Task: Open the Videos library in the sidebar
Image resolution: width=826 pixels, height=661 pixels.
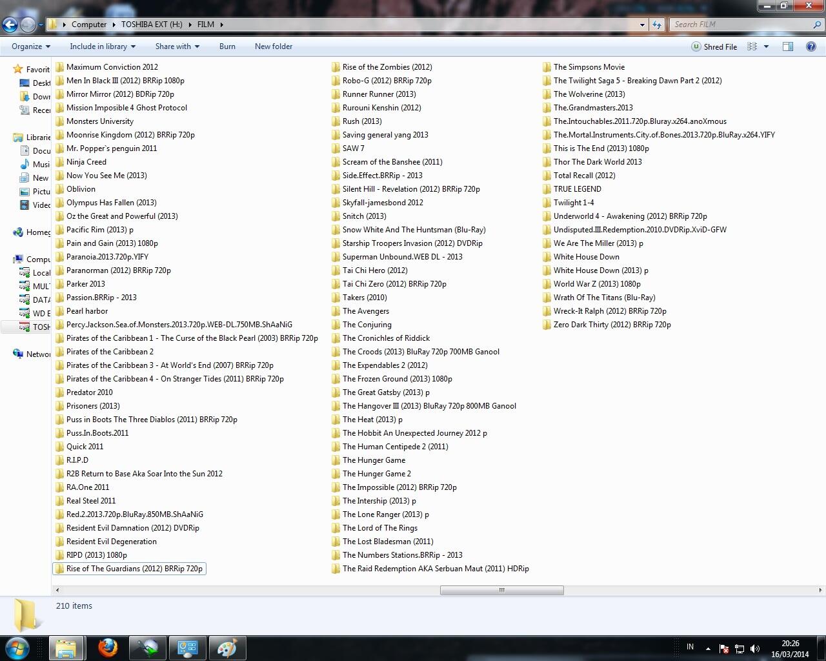Action: [x=35, y=205]
